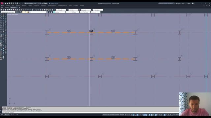Click the Share (Общий доступ) icon
211x118 pixels.
pyautogui.click(x=49, y=3)
